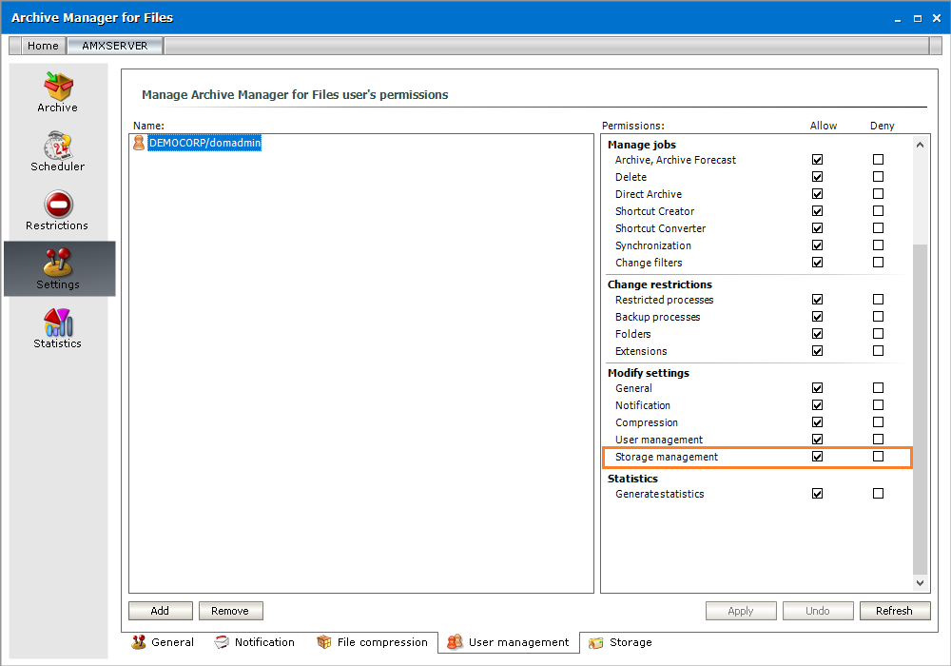Toggle Allow for Notification settings
Screen dimensions: 951x666
pos(818,405)
